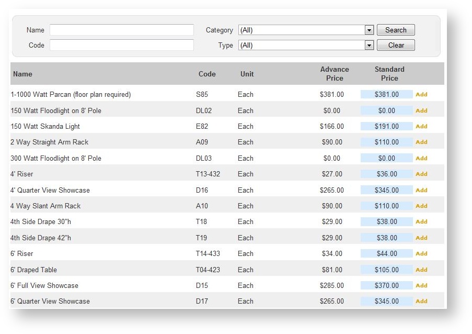
Task: Click the Advance Price column header
Action: pos(335,74)
